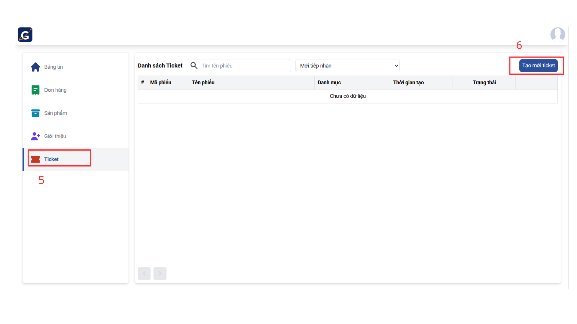Click the home icon for Bảng tin
The height and width of the screenshot is (324, 577).
point(35,67)
